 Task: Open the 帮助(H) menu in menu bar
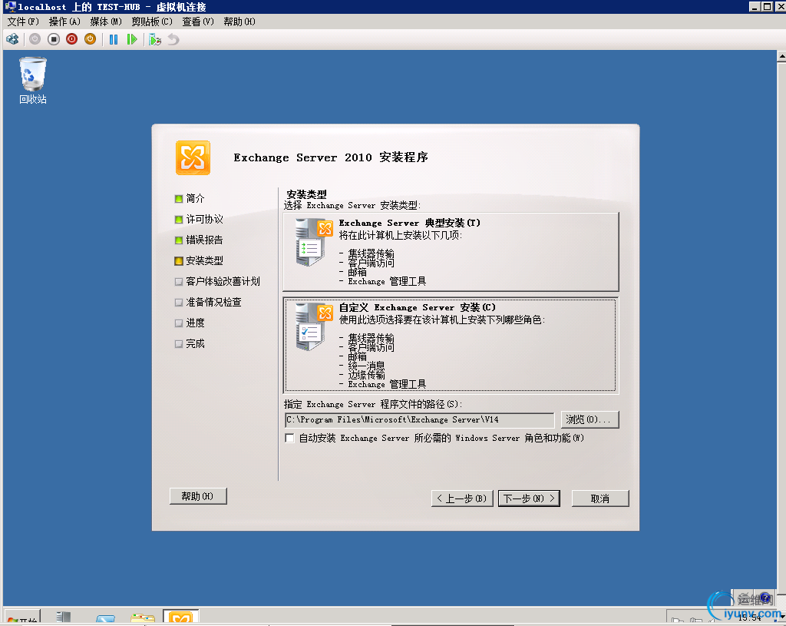coord(239,22)
